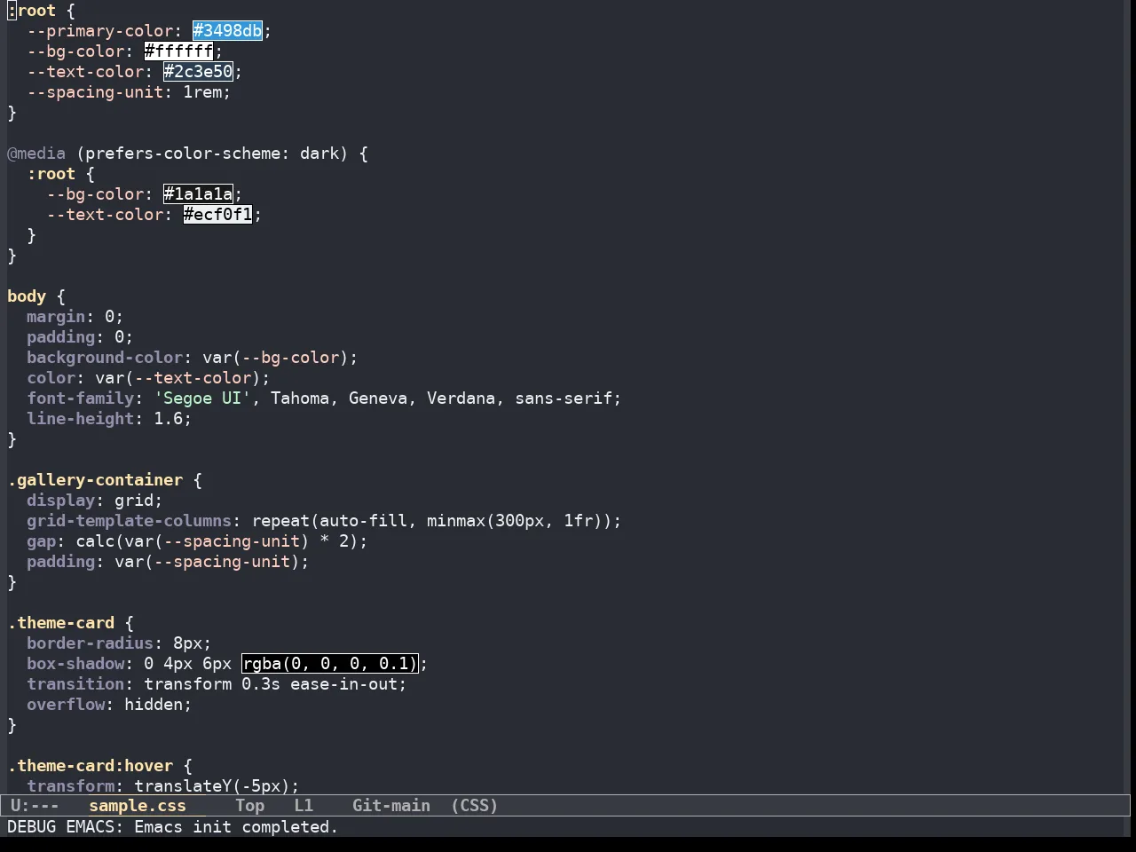Screen dimensions: 1136x852
Task: Click the --primary-color variable name
Action: click(99, 31)
